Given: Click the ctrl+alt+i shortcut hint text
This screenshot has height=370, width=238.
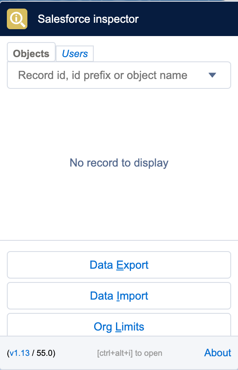Looking at the screenshot, I should click(x=129, y=353).
